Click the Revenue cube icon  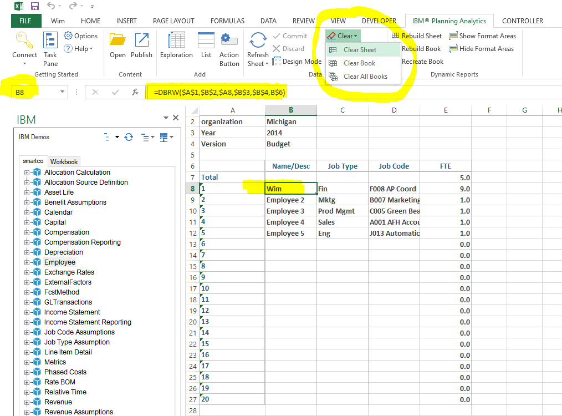(x=37, y=402)
